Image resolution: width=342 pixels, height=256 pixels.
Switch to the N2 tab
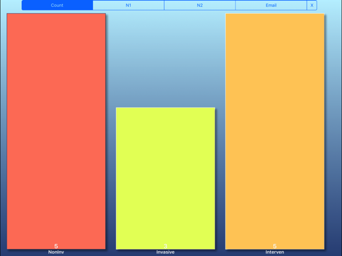point(199,5)
